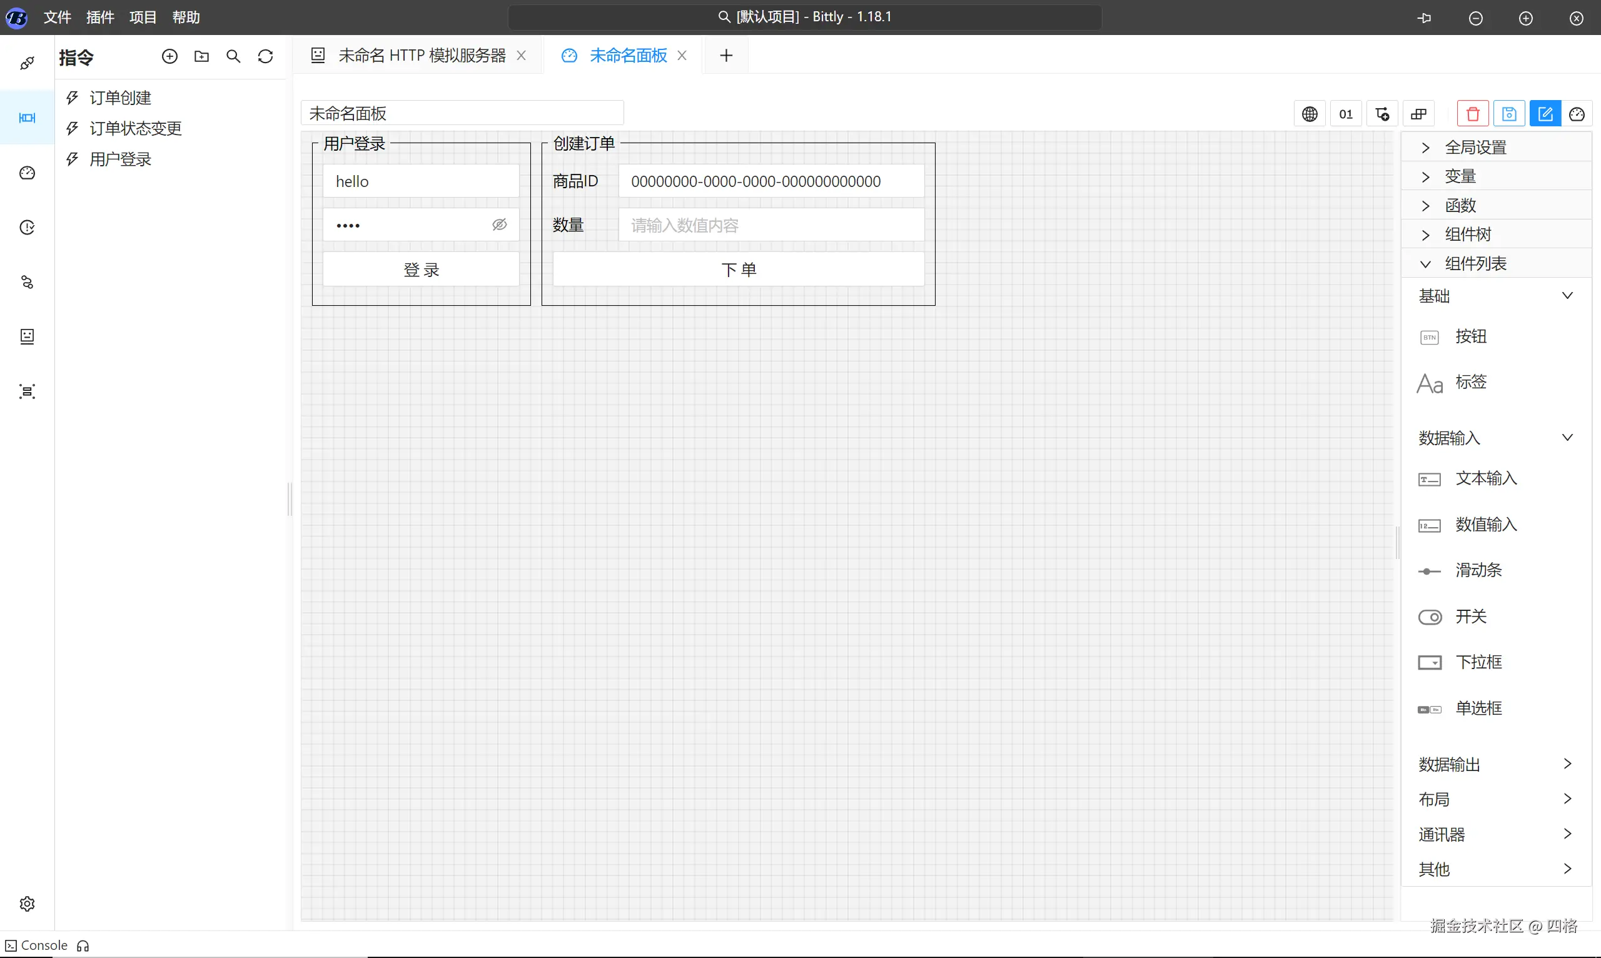Click the 下单 button

coord(738,269)
